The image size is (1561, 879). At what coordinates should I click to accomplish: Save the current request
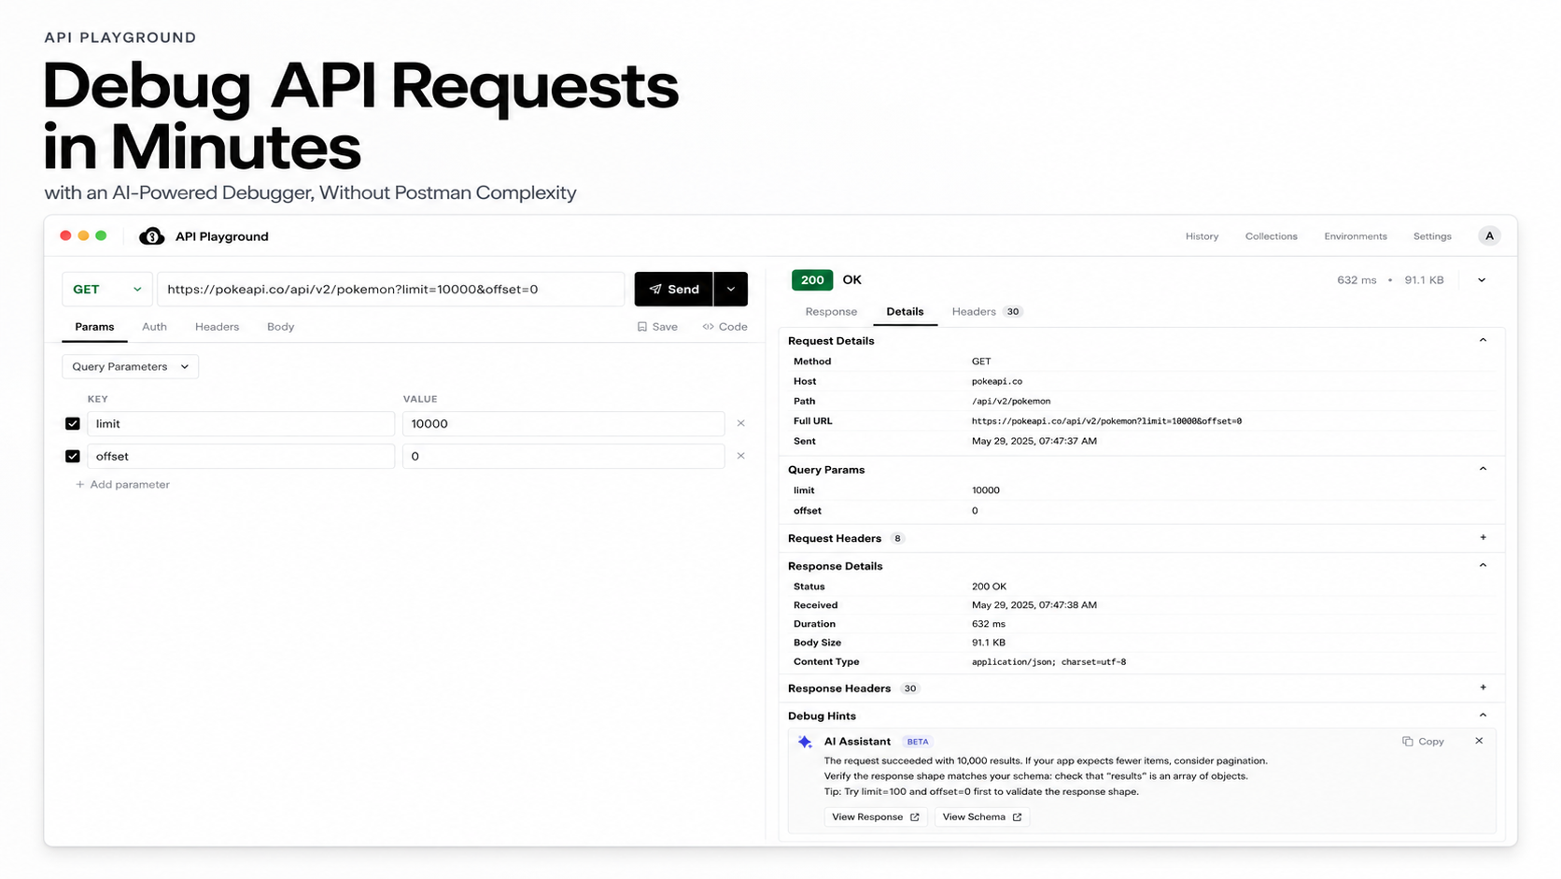[657, 327]
